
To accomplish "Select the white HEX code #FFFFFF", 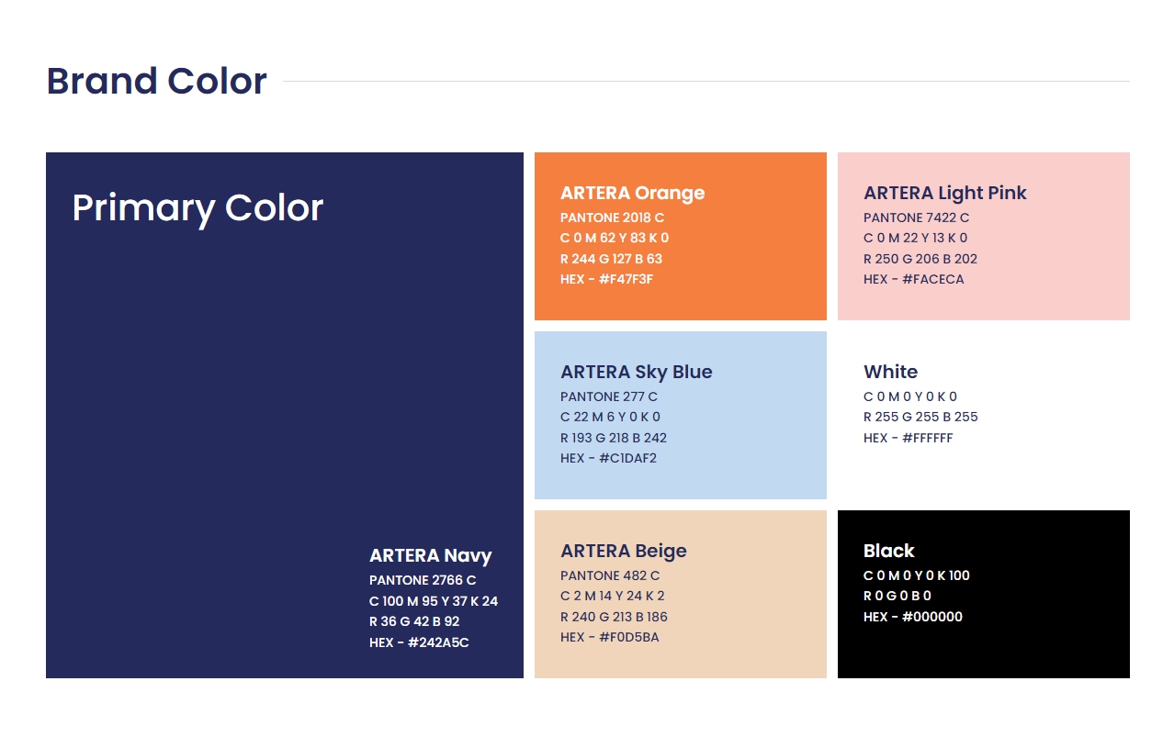I will pos(908,438).
